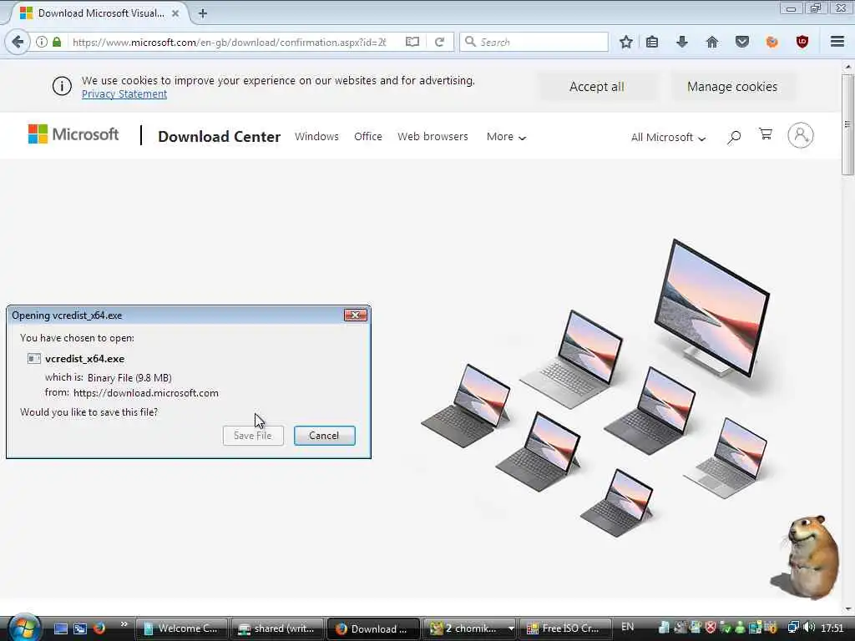Click Switch Between Windows quick launch icon
Screen dimensions: 855x641
[80, 628]
